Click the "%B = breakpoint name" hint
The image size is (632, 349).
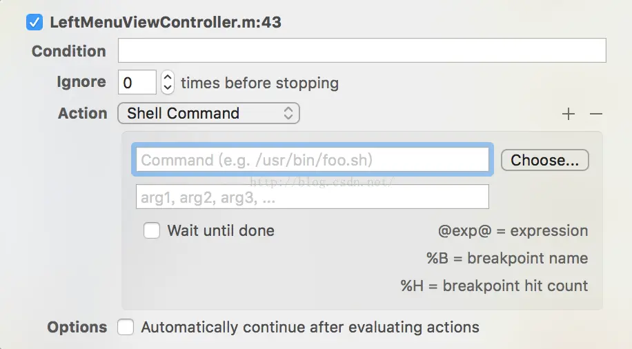507,259
